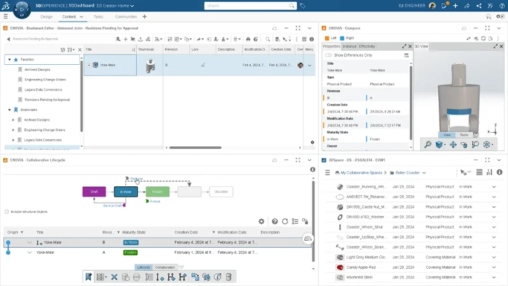Open the Roller Coaster breadcrumb dropdown
The height and width of the screenshot is (286, 508).
(424, 172)
